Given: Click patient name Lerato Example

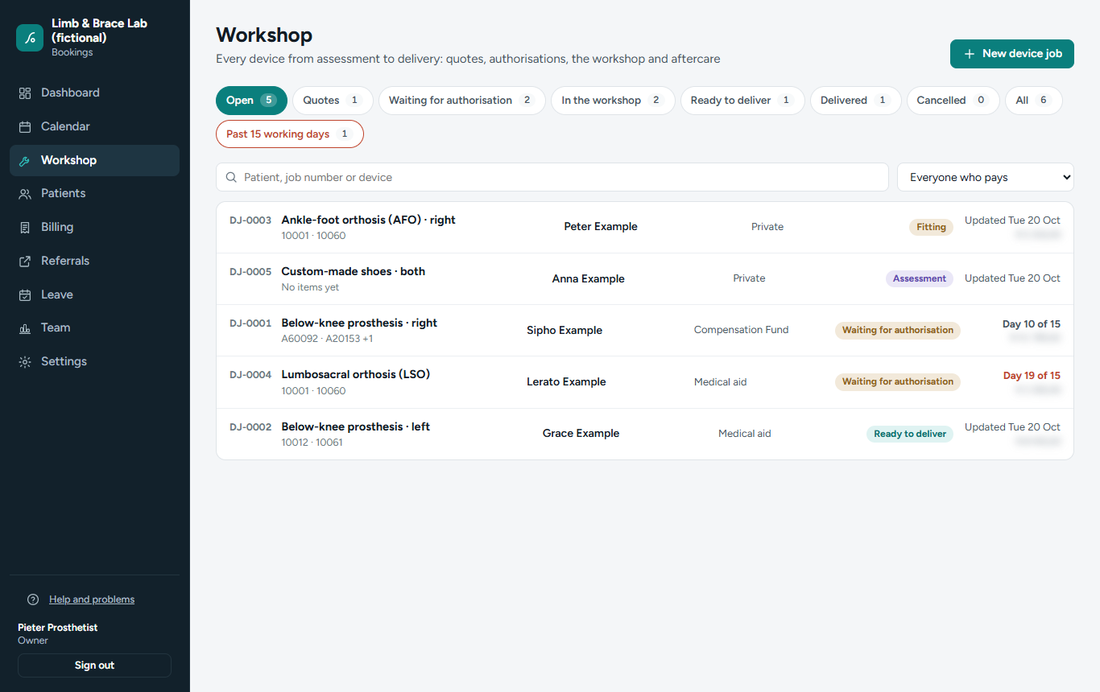Looking at the screenshot, I should (x=566, y=381).
